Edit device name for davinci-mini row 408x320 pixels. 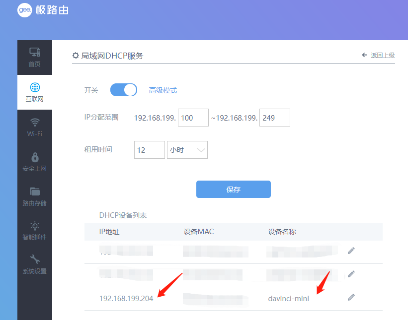[351, 297]
